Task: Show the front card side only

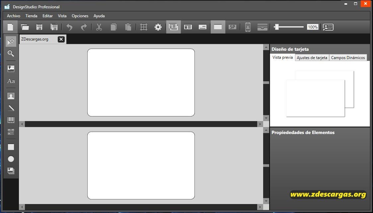Action: click(x=188, y=27)
